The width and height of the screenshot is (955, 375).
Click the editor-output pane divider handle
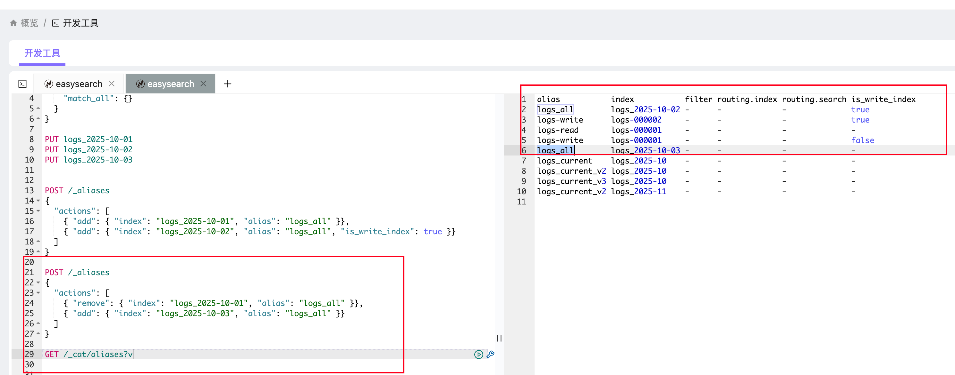pos(499,338)
